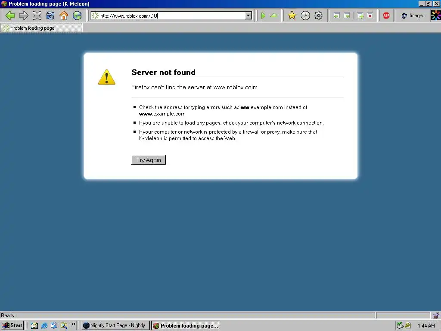Click the Adblock Plus ABP icon
Screen dimensions: 441x331
click(386, 16)
